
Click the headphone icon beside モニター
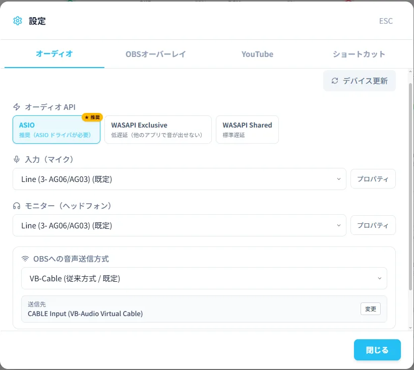[x=17, y=206]
